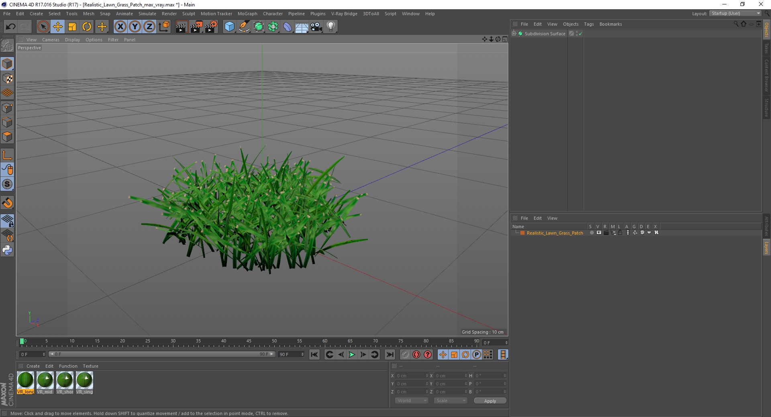Open the Sculpt menu
Viewport: 771px width, 417px height.
[x=188, y=14]
